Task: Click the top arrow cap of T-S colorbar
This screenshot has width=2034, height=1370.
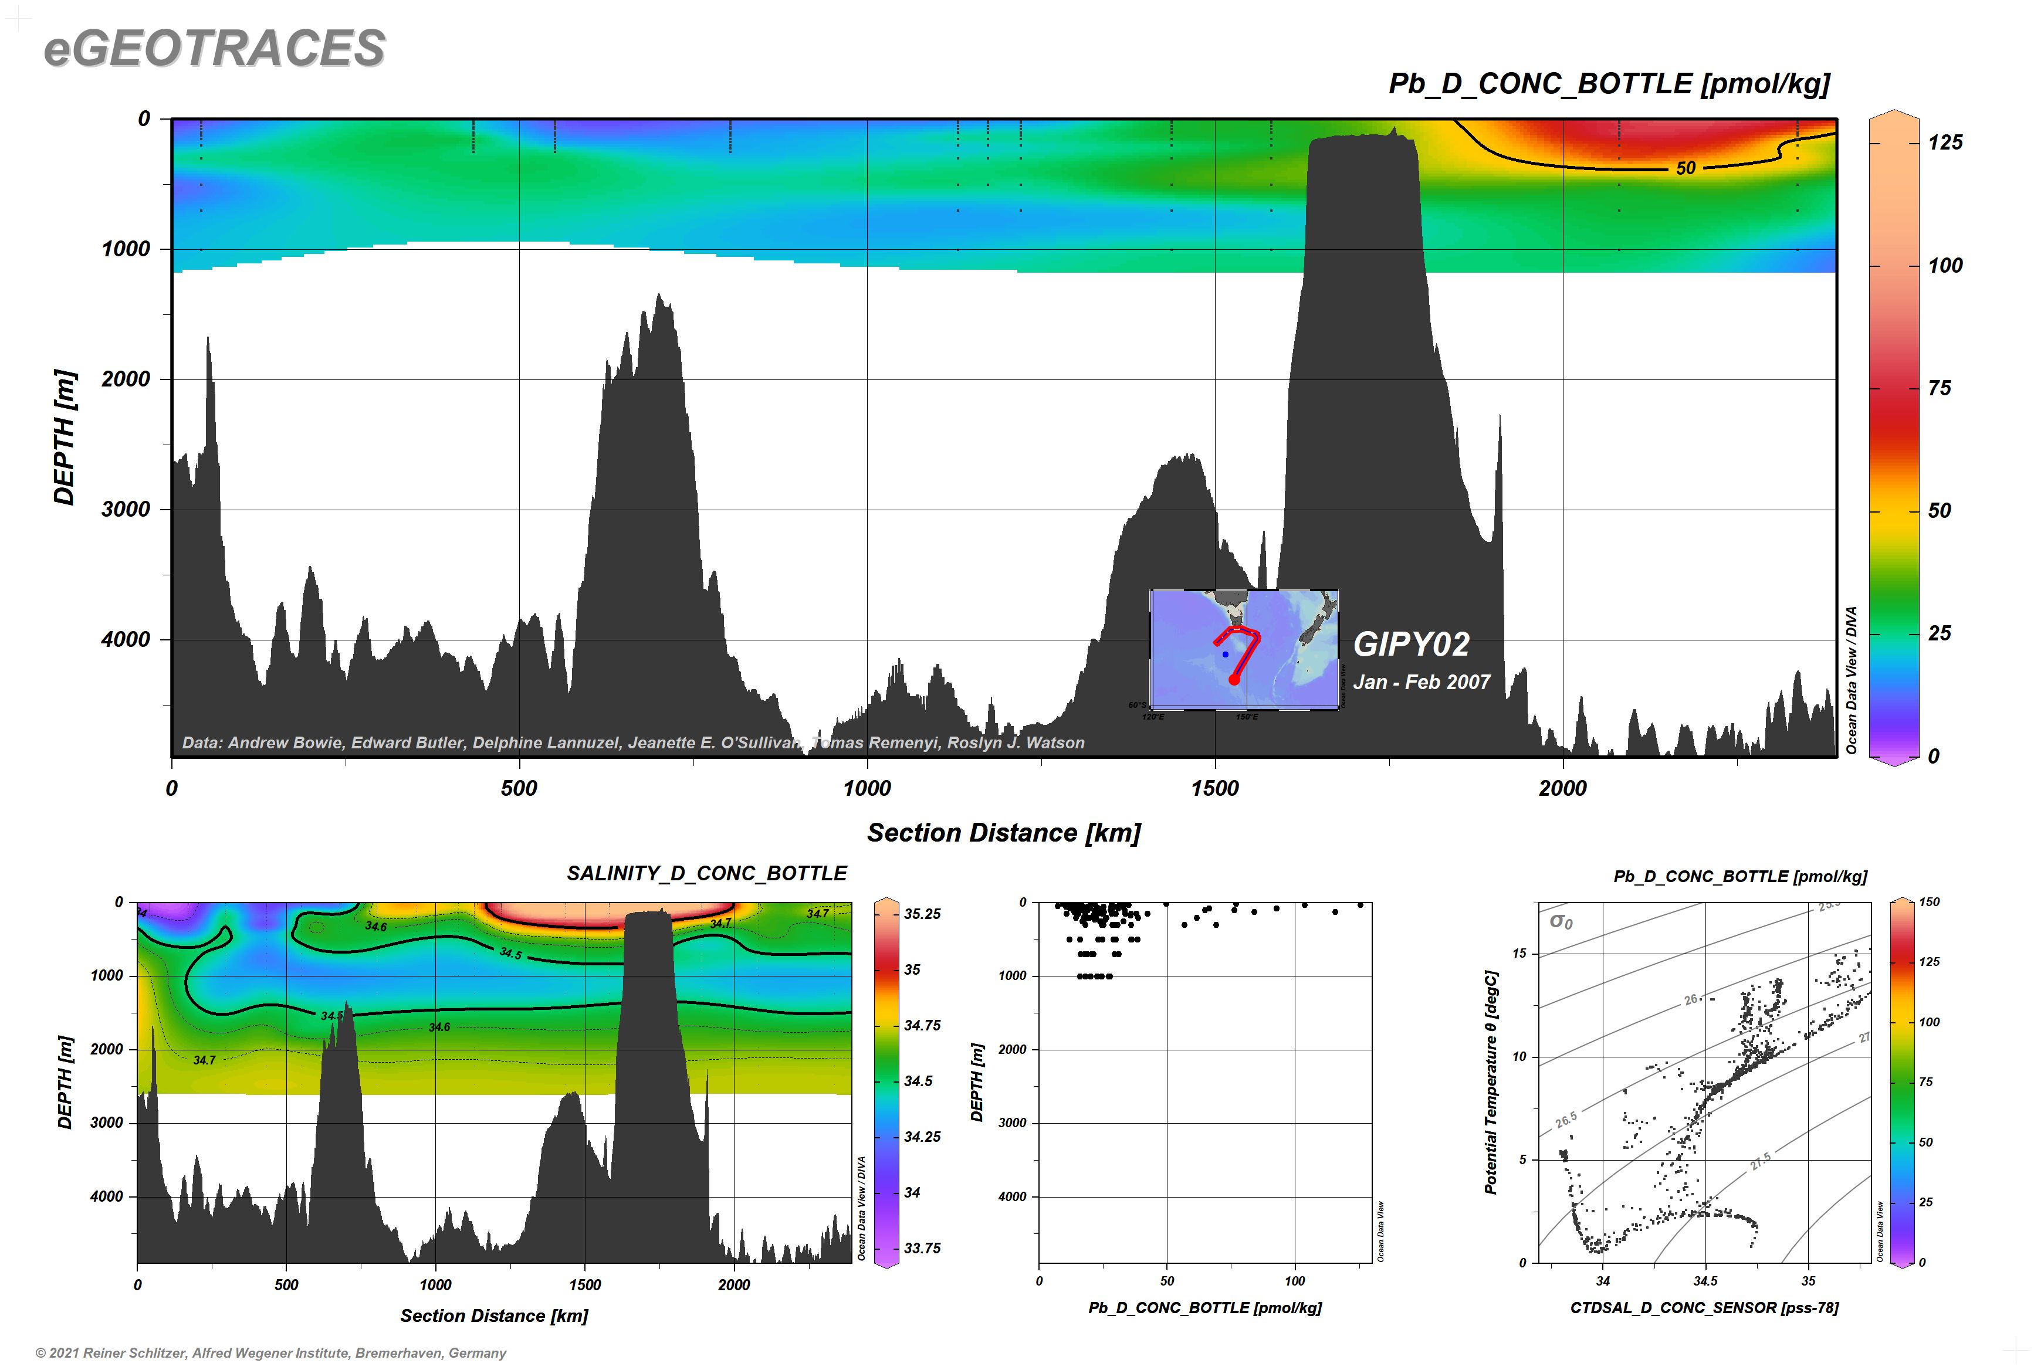Action: click(1901, 900)
